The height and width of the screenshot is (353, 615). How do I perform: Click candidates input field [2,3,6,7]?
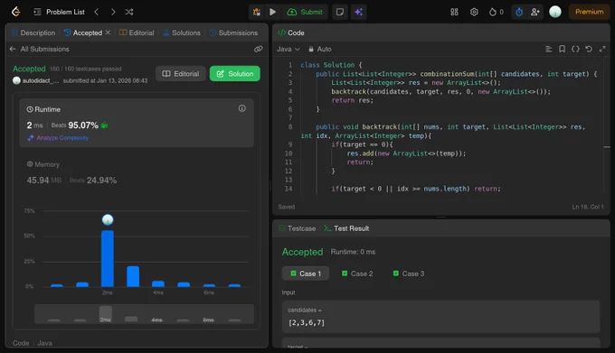click(440, 317)
